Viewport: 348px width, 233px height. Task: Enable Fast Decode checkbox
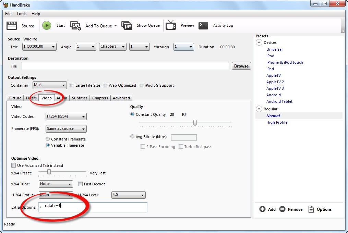[x=80, y=184]
